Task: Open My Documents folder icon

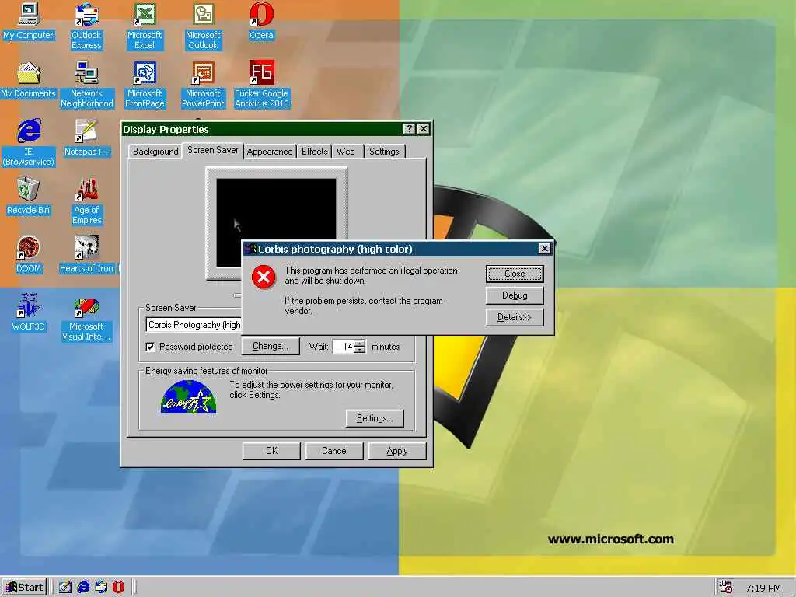Action: 29,79
